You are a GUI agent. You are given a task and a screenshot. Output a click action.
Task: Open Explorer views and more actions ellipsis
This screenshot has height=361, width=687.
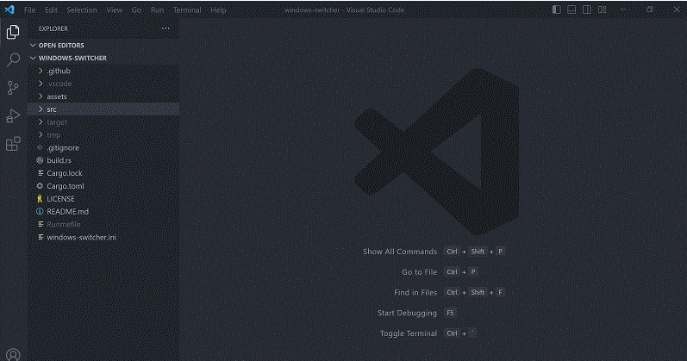[166, 28]
